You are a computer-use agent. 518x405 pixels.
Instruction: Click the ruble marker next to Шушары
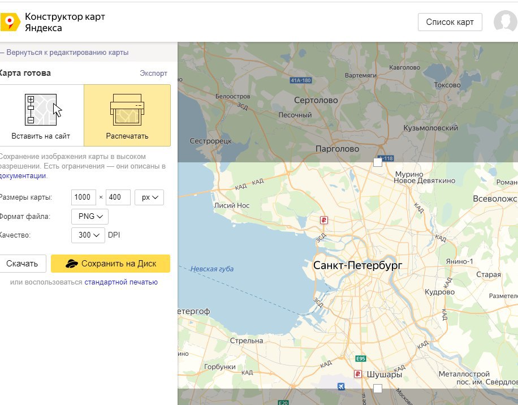(357, 374)
